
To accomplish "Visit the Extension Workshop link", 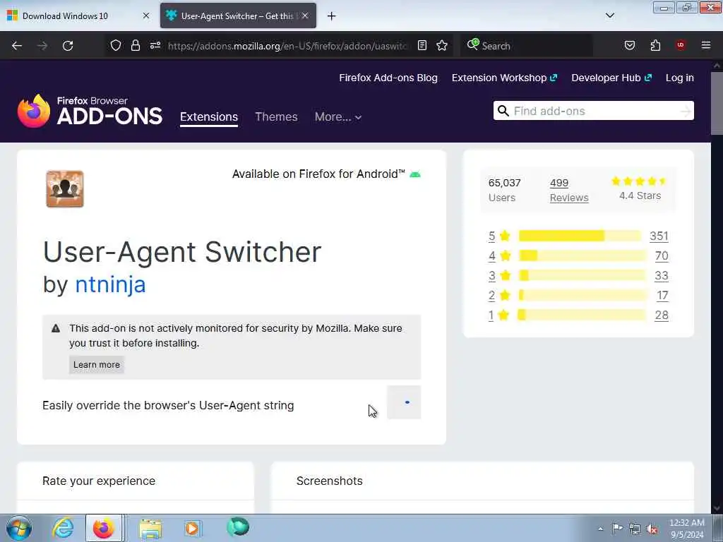I will click(x=504, y=78).
